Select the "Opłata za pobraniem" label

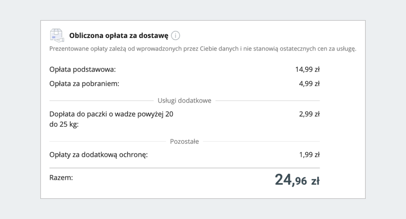coord(84,84)
